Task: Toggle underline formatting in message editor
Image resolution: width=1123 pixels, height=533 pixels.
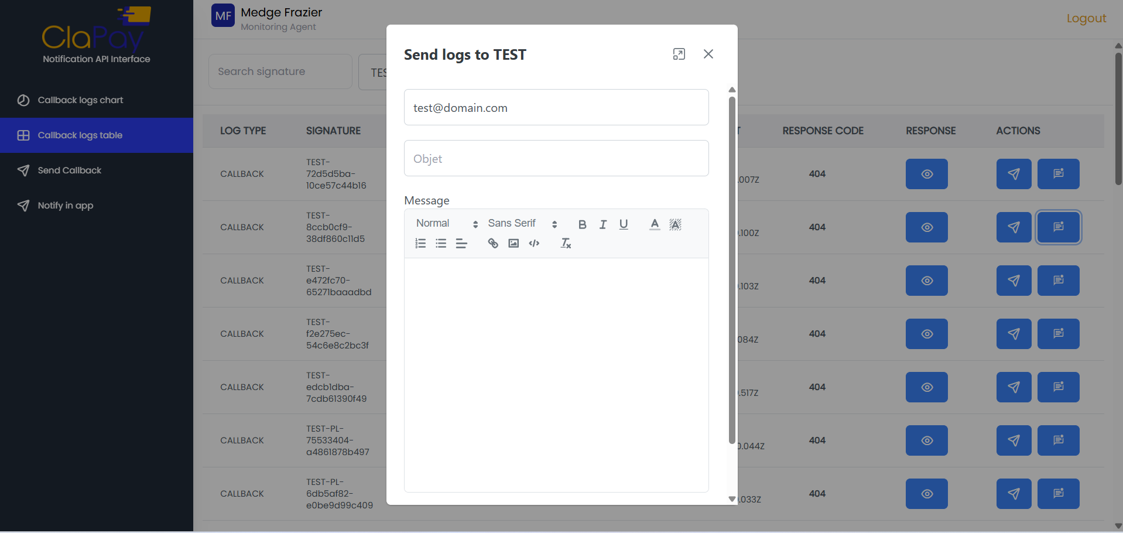Action: tap(624, 224)
